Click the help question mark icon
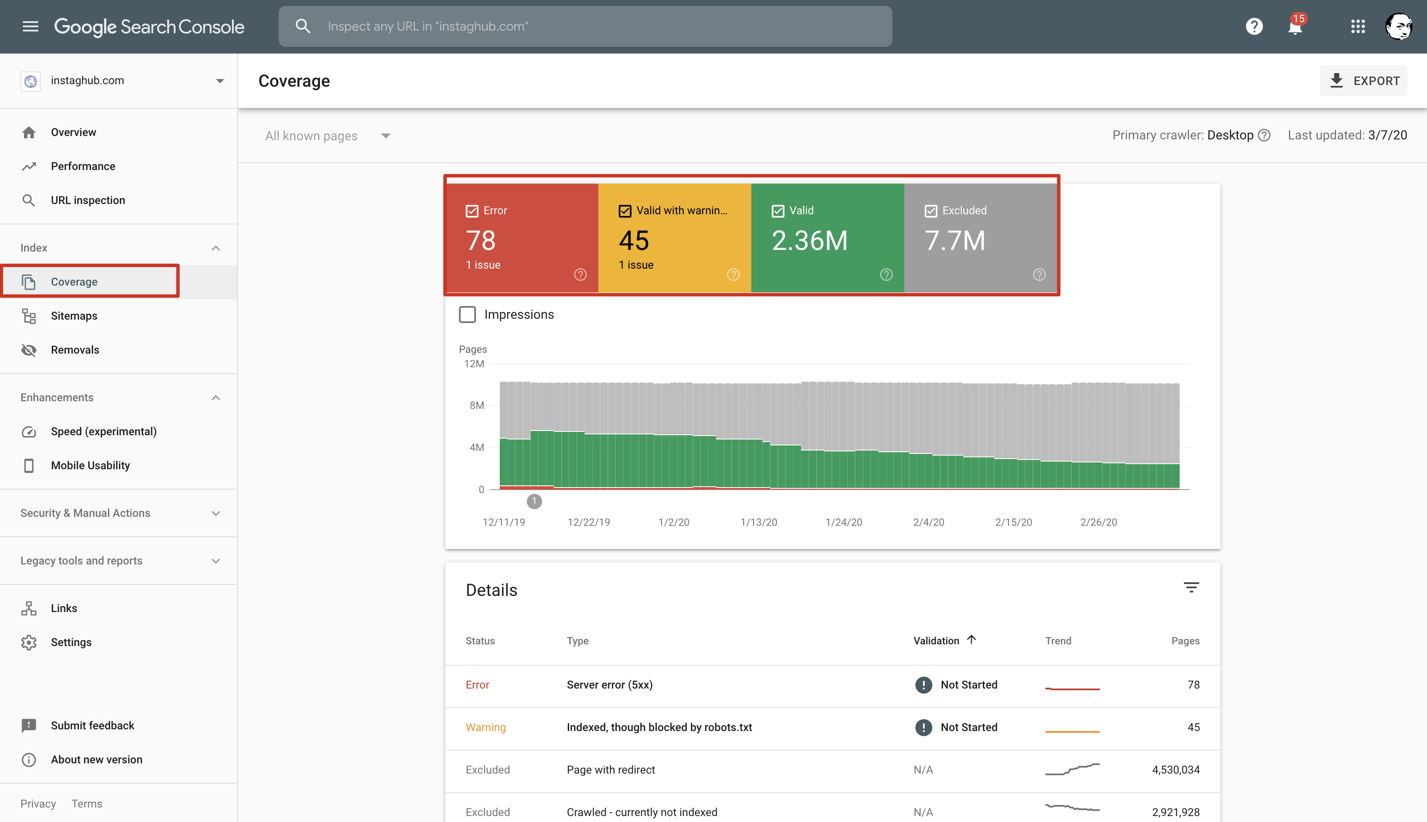The height and width of the screenshot is (822, 1427). click(1254, 26)
